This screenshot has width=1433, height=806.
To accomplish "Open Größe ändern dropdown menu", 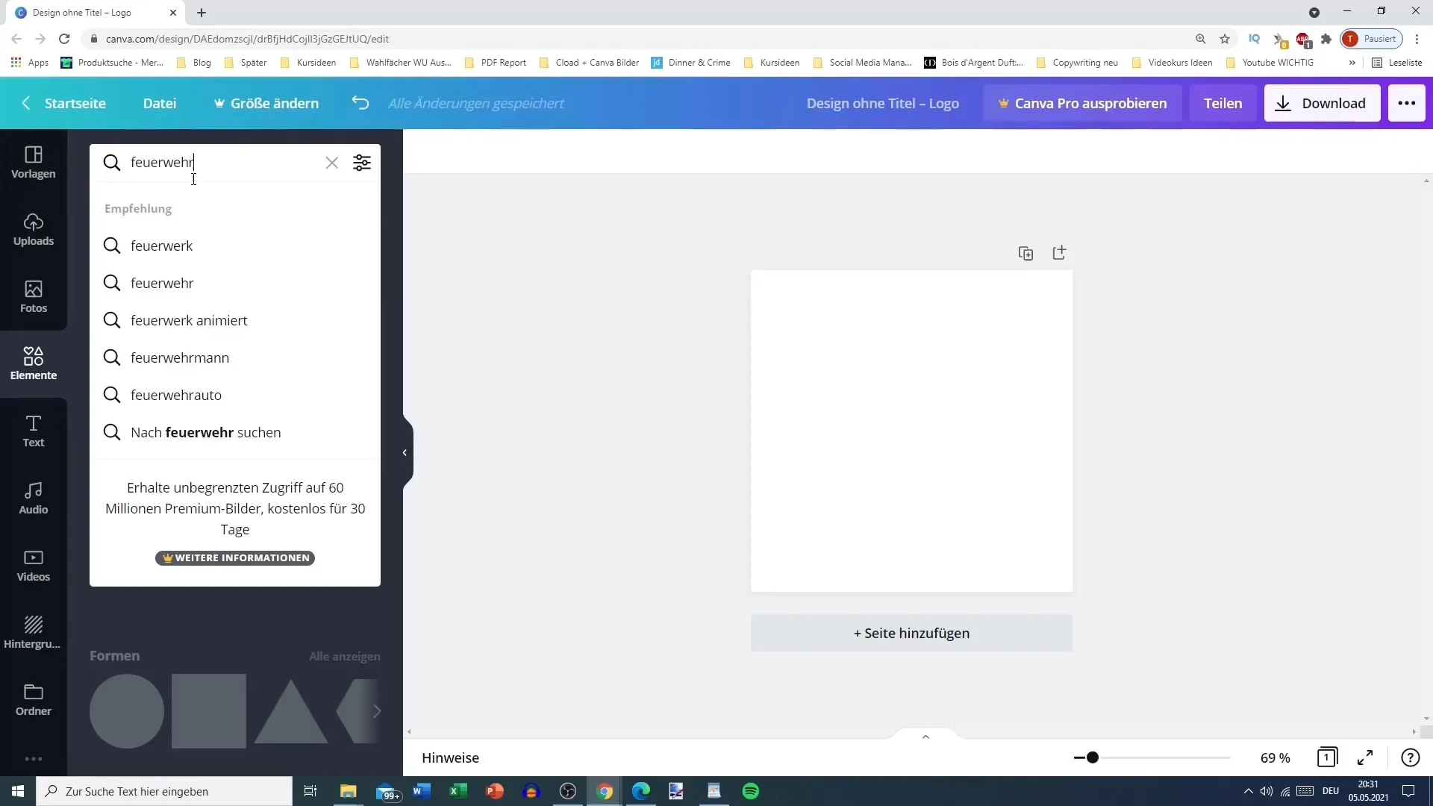I will [x=266, y=102].
